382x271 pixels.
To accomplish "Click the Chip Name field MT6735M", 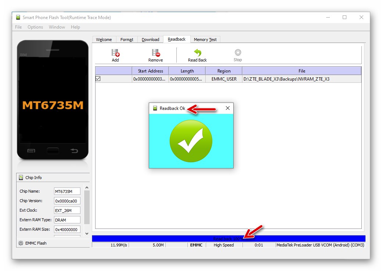I will [67, 192].
